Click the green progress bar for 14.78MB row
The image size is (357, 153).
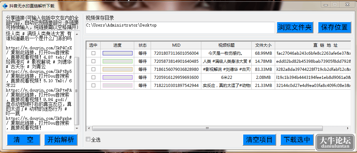tap(117, 61)
